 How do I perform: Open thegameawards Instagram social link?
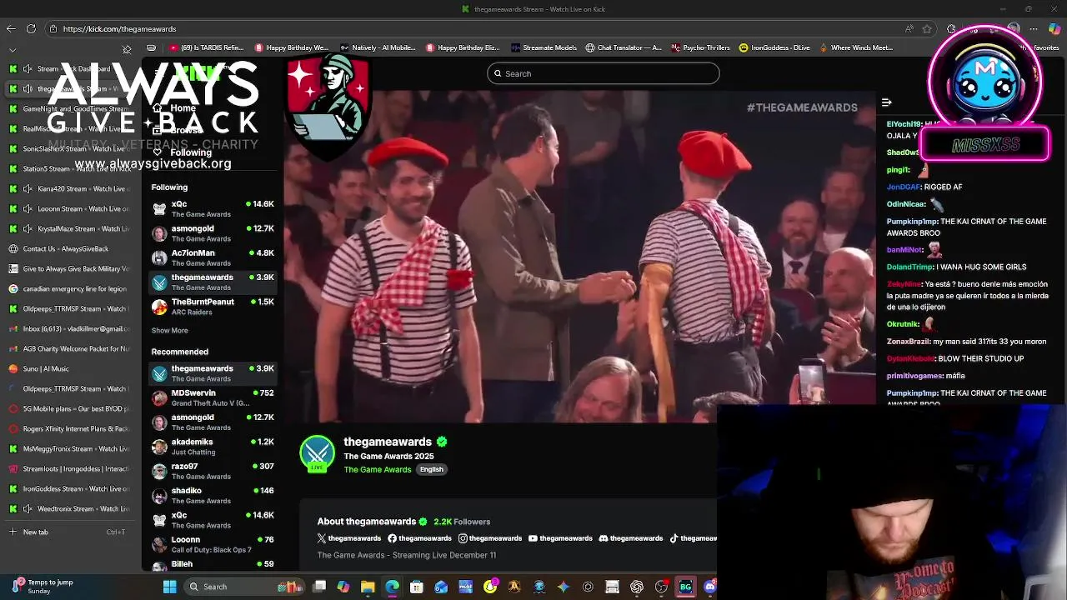click(x=490, y=538)
